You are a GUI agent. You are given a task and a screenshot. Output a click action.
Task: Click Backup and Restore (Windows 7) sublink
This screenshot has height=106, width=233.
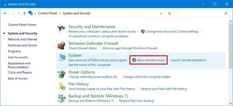tap(91, 101)
